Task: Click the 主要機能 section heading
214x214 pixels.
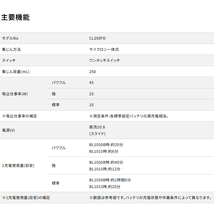Action: (16, 17)
